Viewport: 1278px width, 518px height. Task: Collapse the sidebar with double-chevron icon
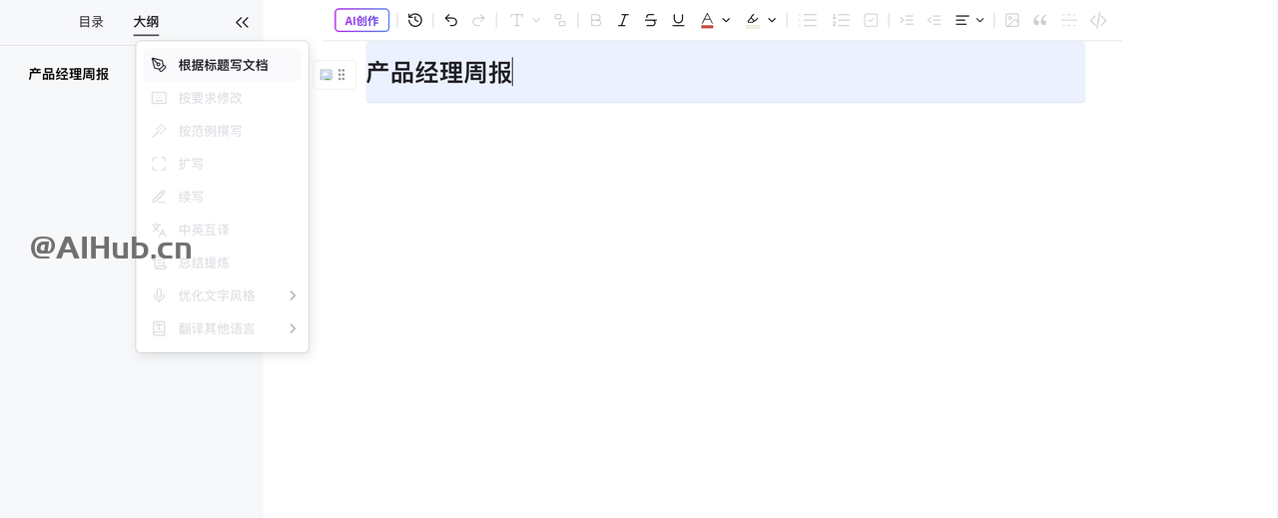click(242, 22)
